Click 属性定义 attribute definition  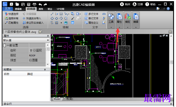click(x=92, y=23)
